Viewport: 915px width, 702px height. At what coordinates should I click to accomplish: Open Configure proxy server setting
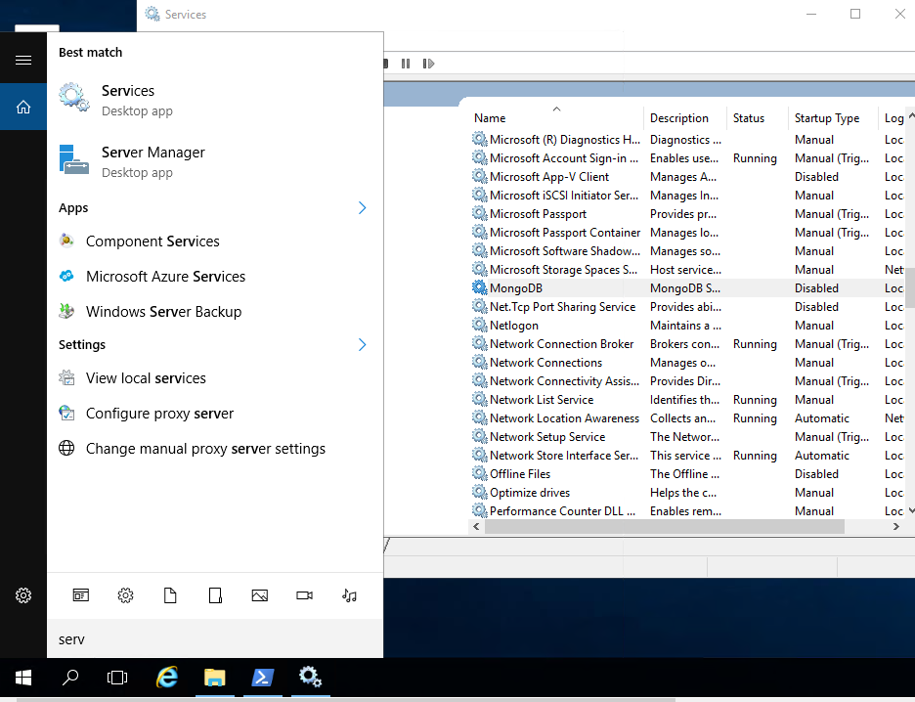215,414
